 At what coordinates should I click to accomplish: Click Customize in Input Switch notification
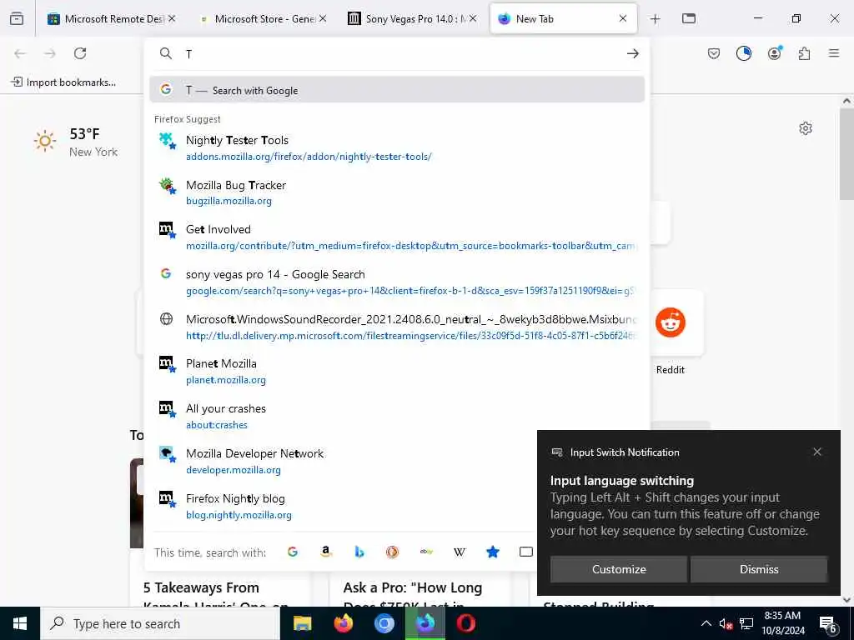point(619,569)
